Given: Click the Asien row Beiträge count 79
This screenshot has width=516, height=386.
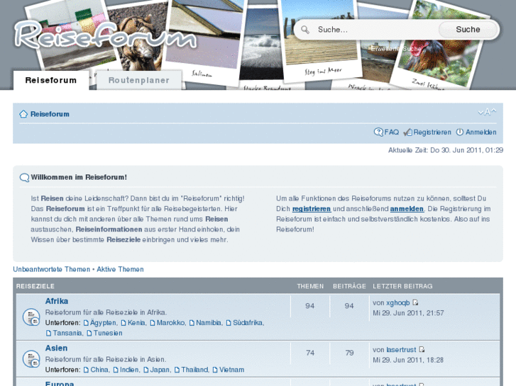Looking at the screenshot, I should (x=349, y=353).
